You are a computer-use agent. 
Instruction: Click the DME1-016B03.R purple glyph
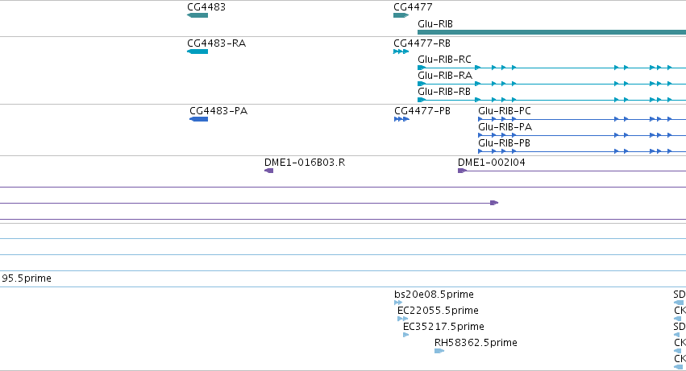[269, 171]
